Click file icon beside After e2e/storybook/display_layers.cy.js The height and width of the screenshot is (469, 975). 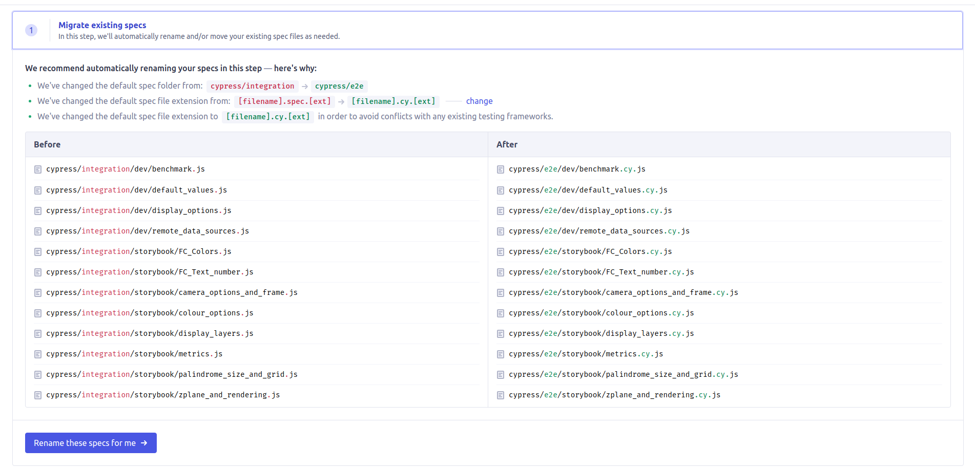pyautogui.click(x=501, y=334)
